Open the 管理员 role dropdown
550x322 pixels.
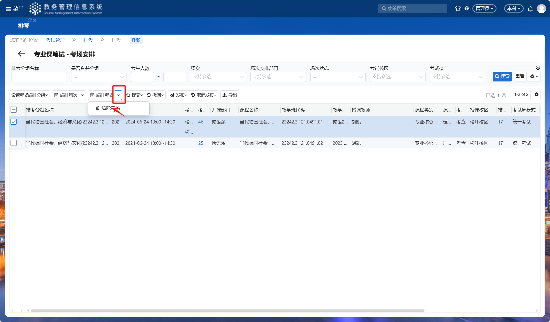click(484, 8)
